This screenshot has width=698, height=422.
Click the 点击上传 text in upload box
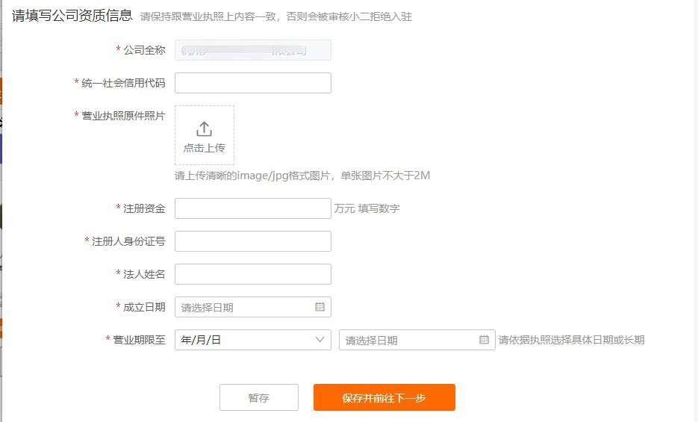click(x=204, y=148)
